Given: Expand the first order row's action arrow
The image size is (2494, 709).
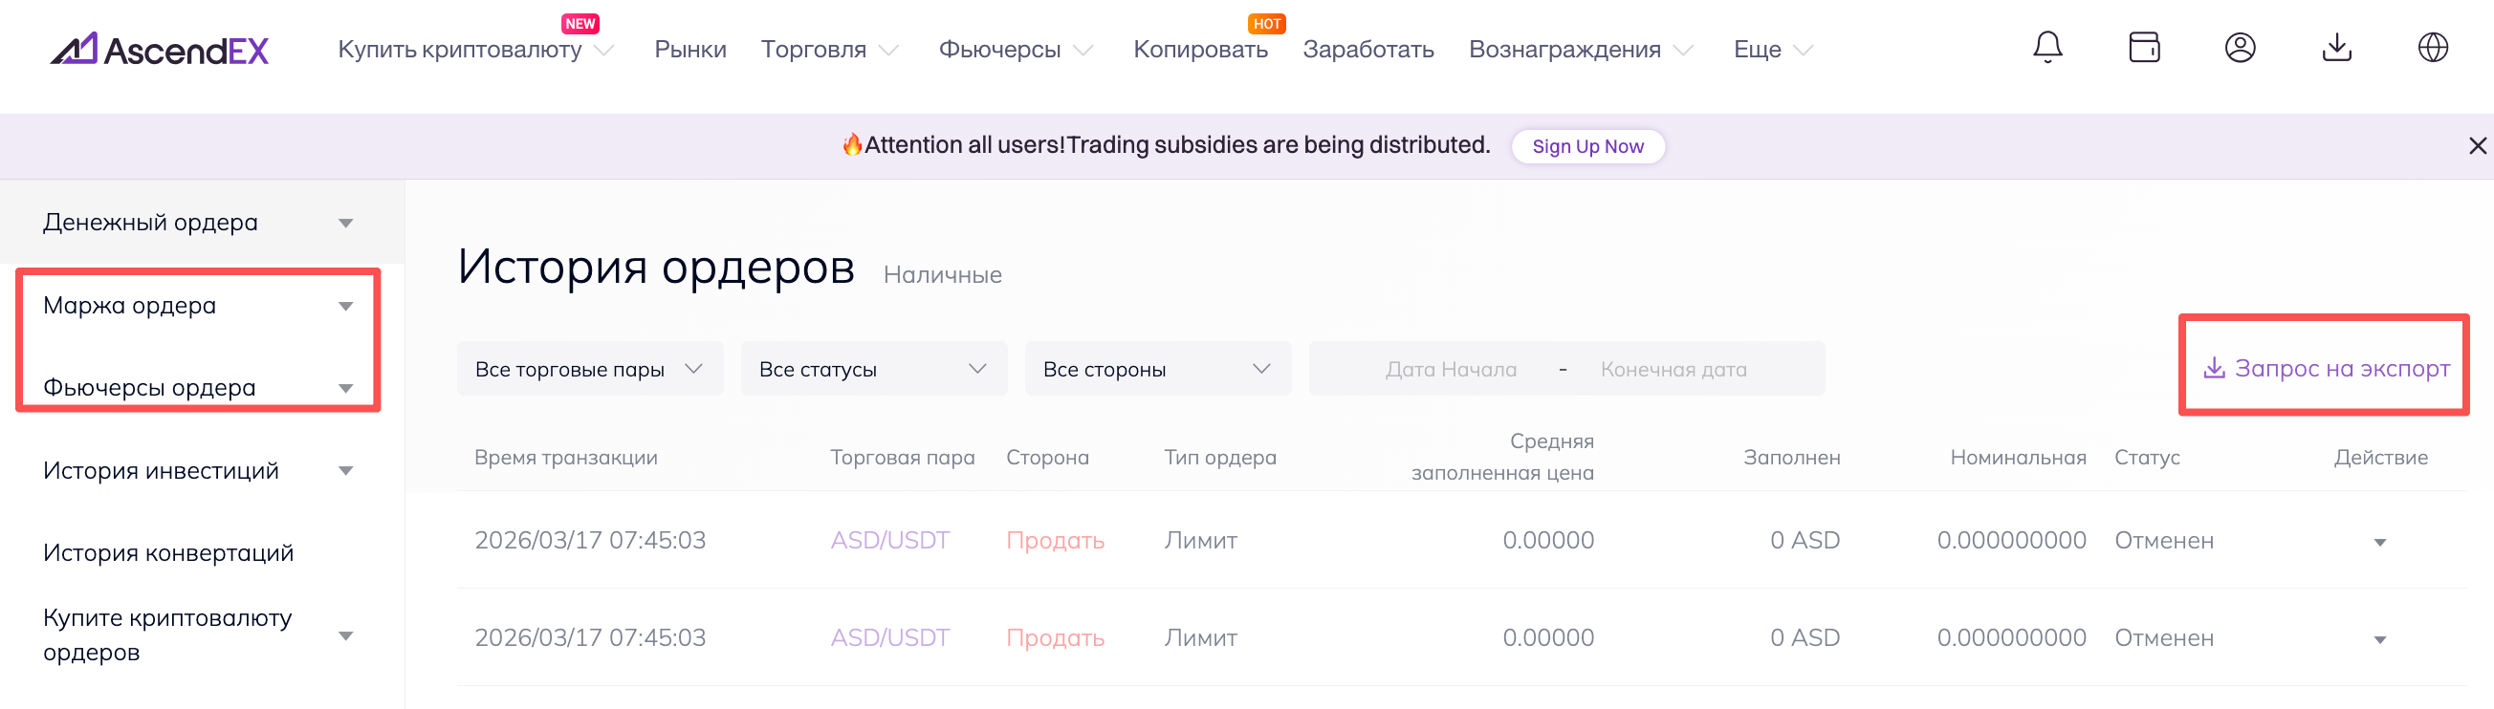Looking at the screenshot, I should coord(2380,543).
